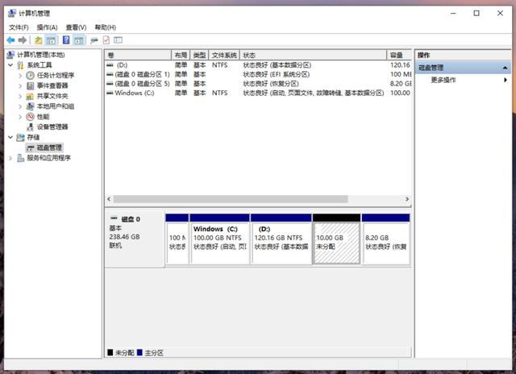
Task: Expand the 共享文件夹 tree node
Action: 20,96
